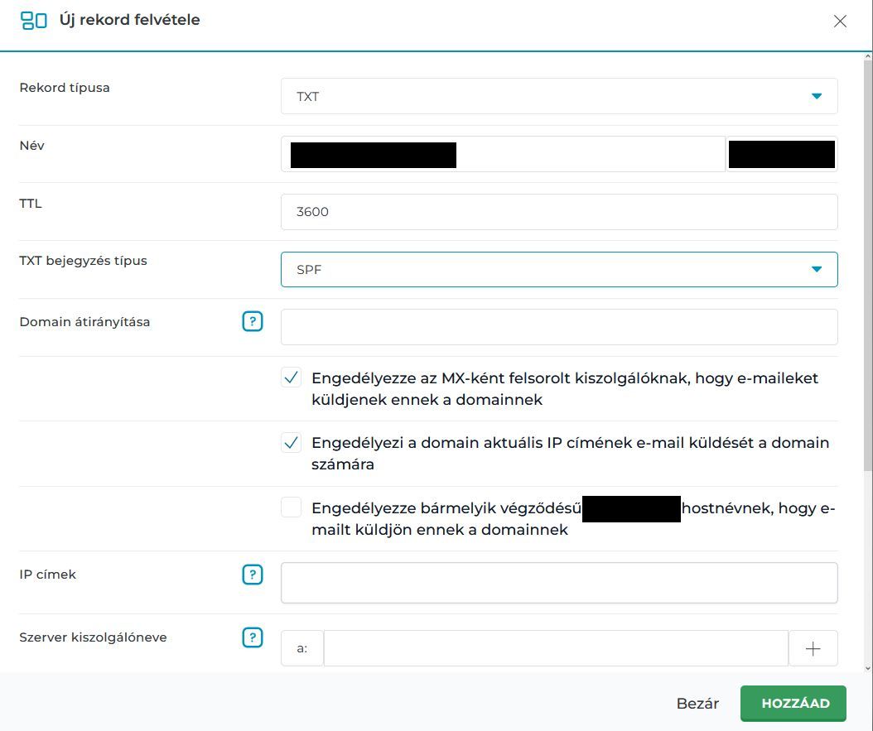The height and width of the screenshot is (731, 873).
Task: Select the TTL field containing 3600
Action: (x=559, y=212)
